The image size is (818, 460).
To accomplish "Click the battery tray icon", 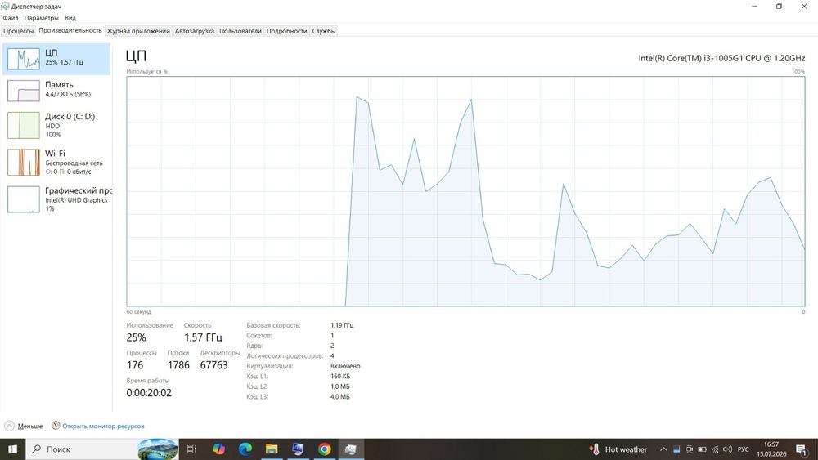I will pos(702,449).
